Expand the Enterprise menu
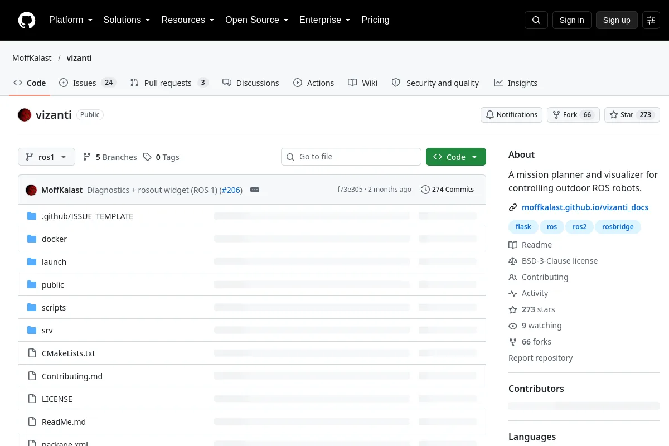Image resolution: width=669 pixels, height=446 pixels. pos(325,20)
